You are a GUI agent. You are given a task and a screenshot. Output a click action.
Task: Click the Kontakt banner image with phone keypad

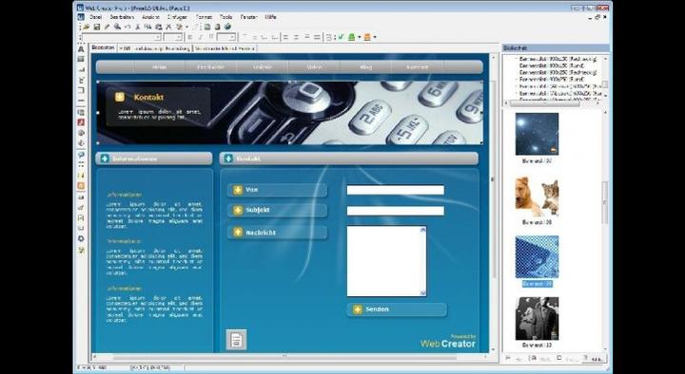[290, 112]
